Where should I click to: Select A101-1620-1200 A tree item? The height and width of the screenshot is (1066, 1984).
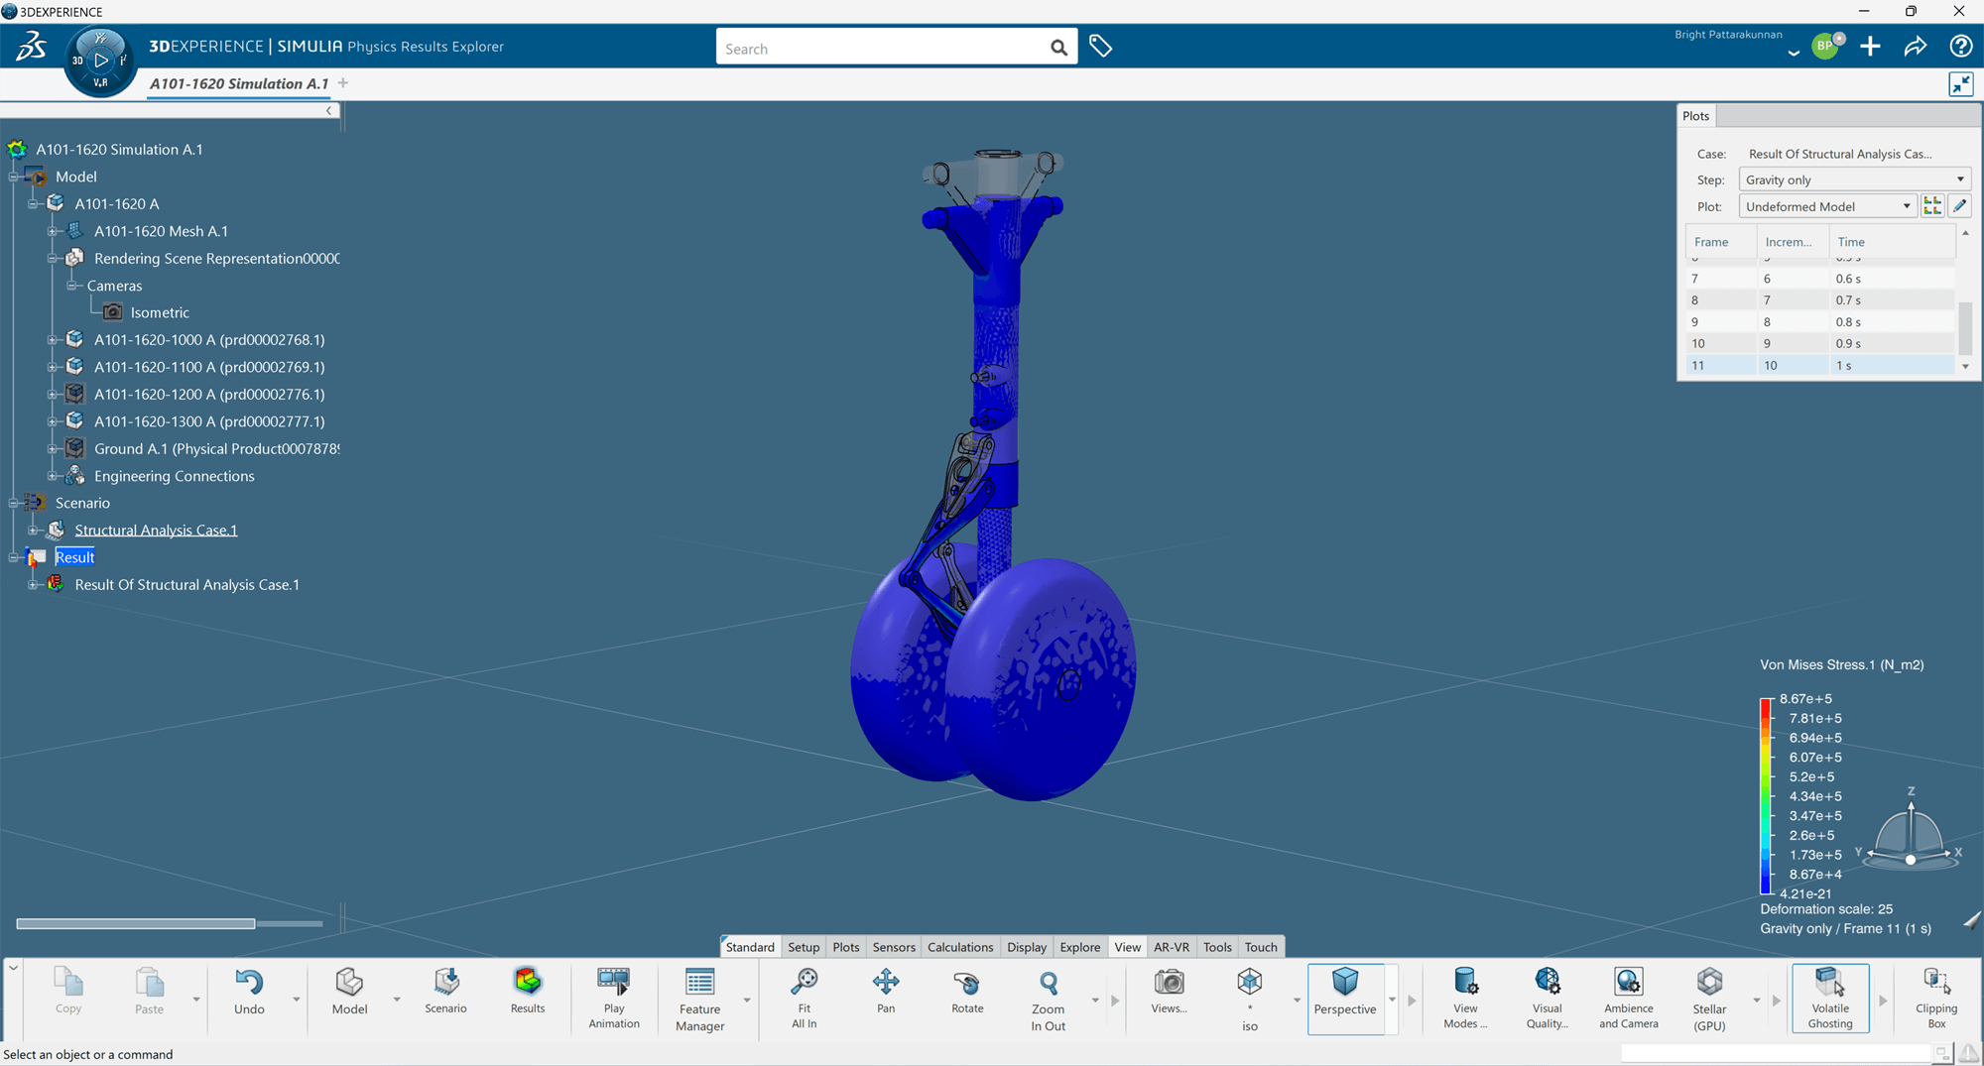pyautogui.click(x=209, y=395)
